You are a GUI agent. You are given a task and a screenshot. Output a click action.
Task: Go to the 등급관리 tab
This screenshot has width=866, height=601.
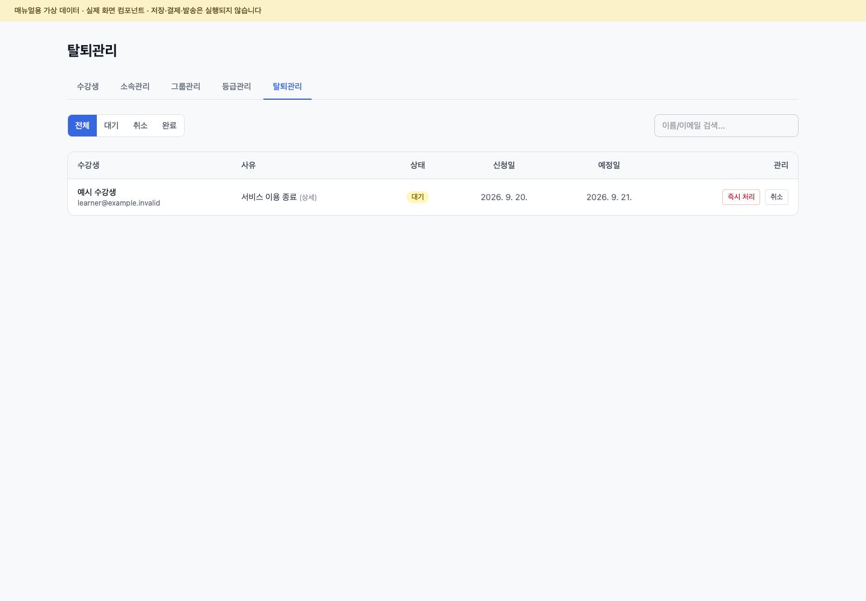point(236,87)
